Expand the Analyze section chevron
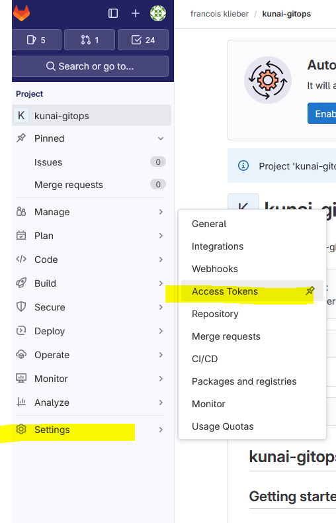Viewport: 336px width, 523px height. point(161,403)
